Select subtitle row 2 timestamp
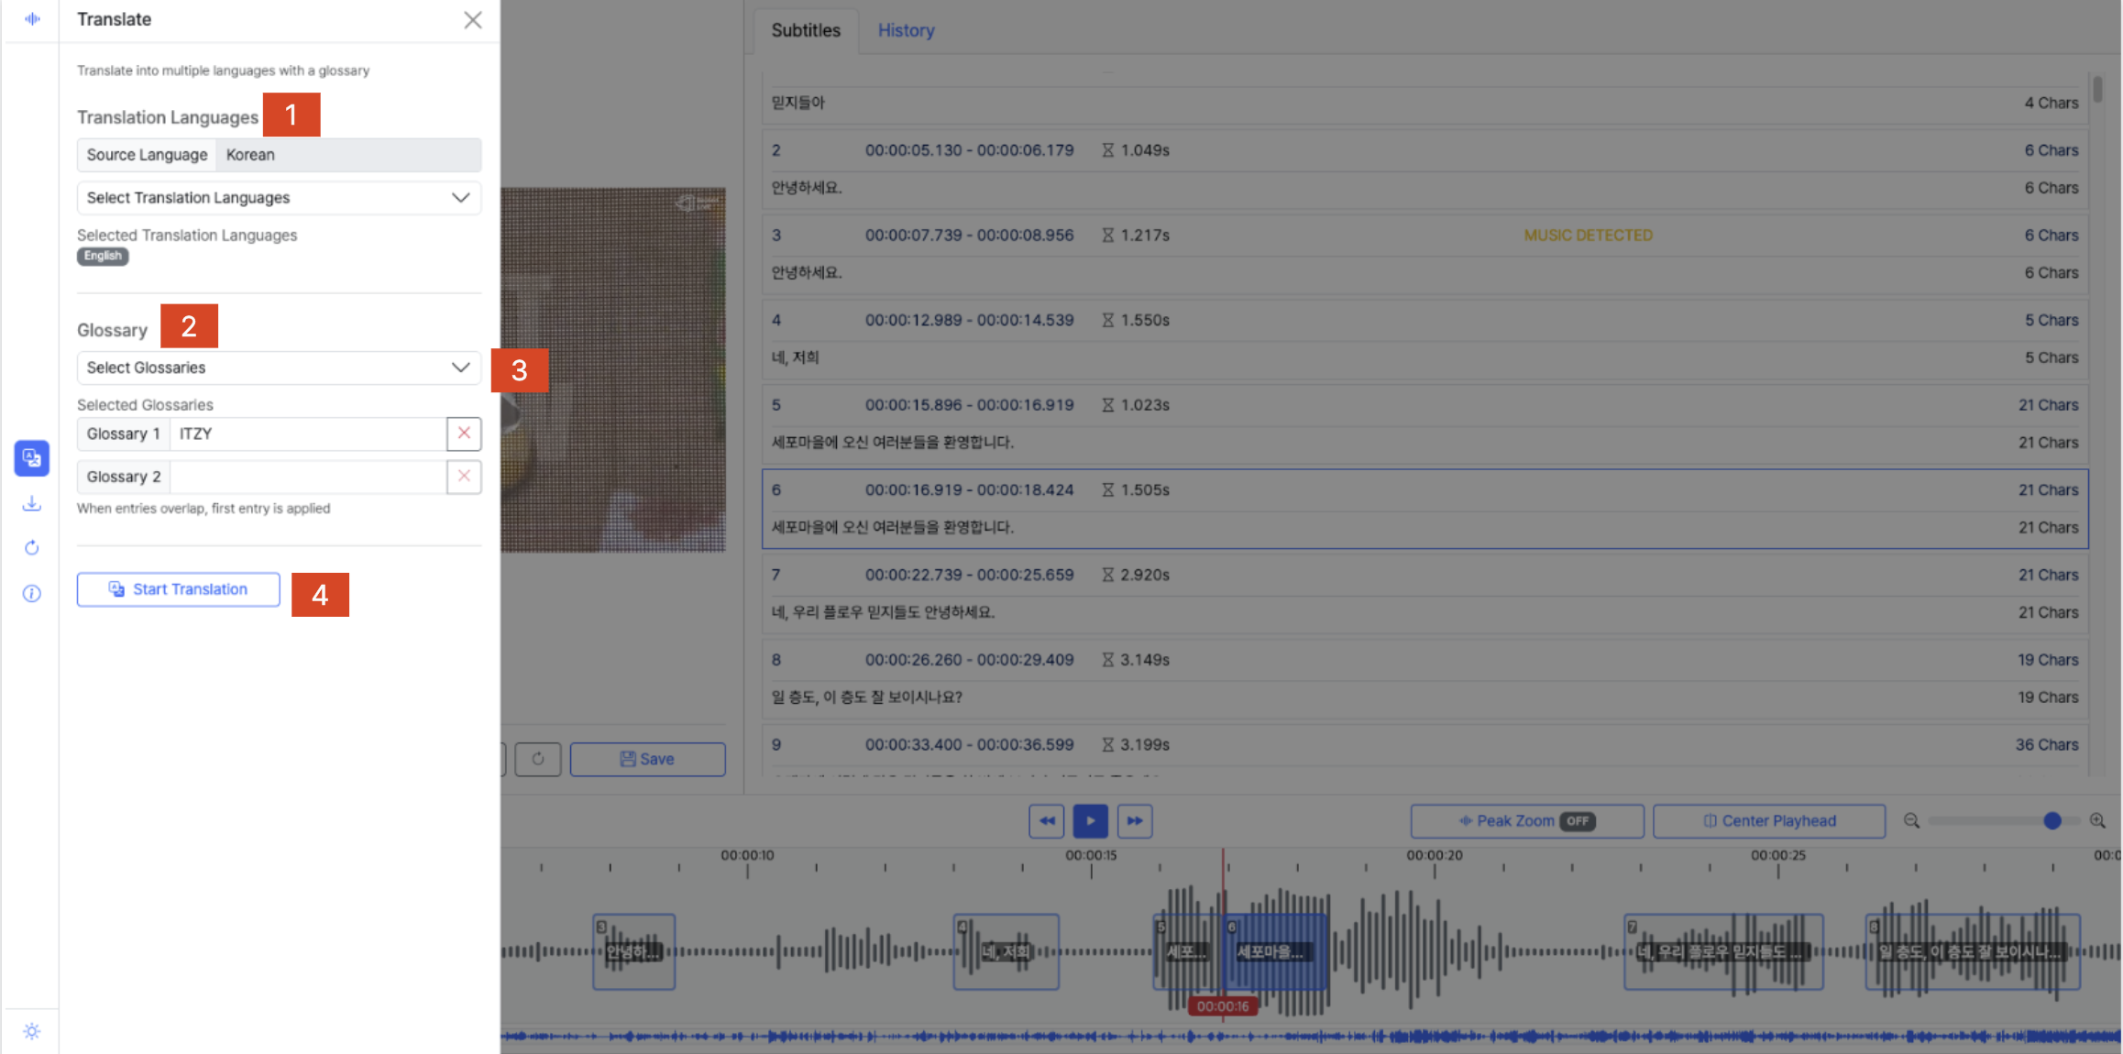This screenshot has width=2123, height=1054. tap(969, 150)
